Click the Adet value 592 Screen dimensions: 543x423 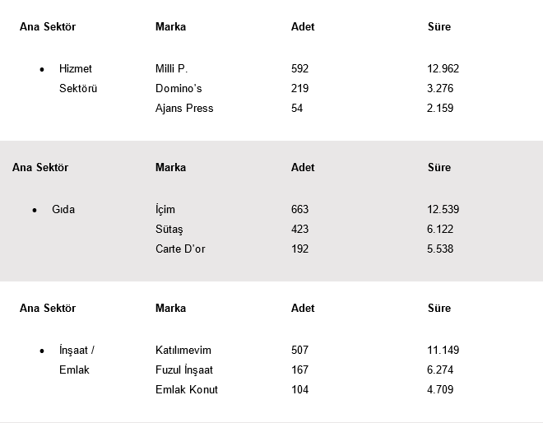(299, 69)
